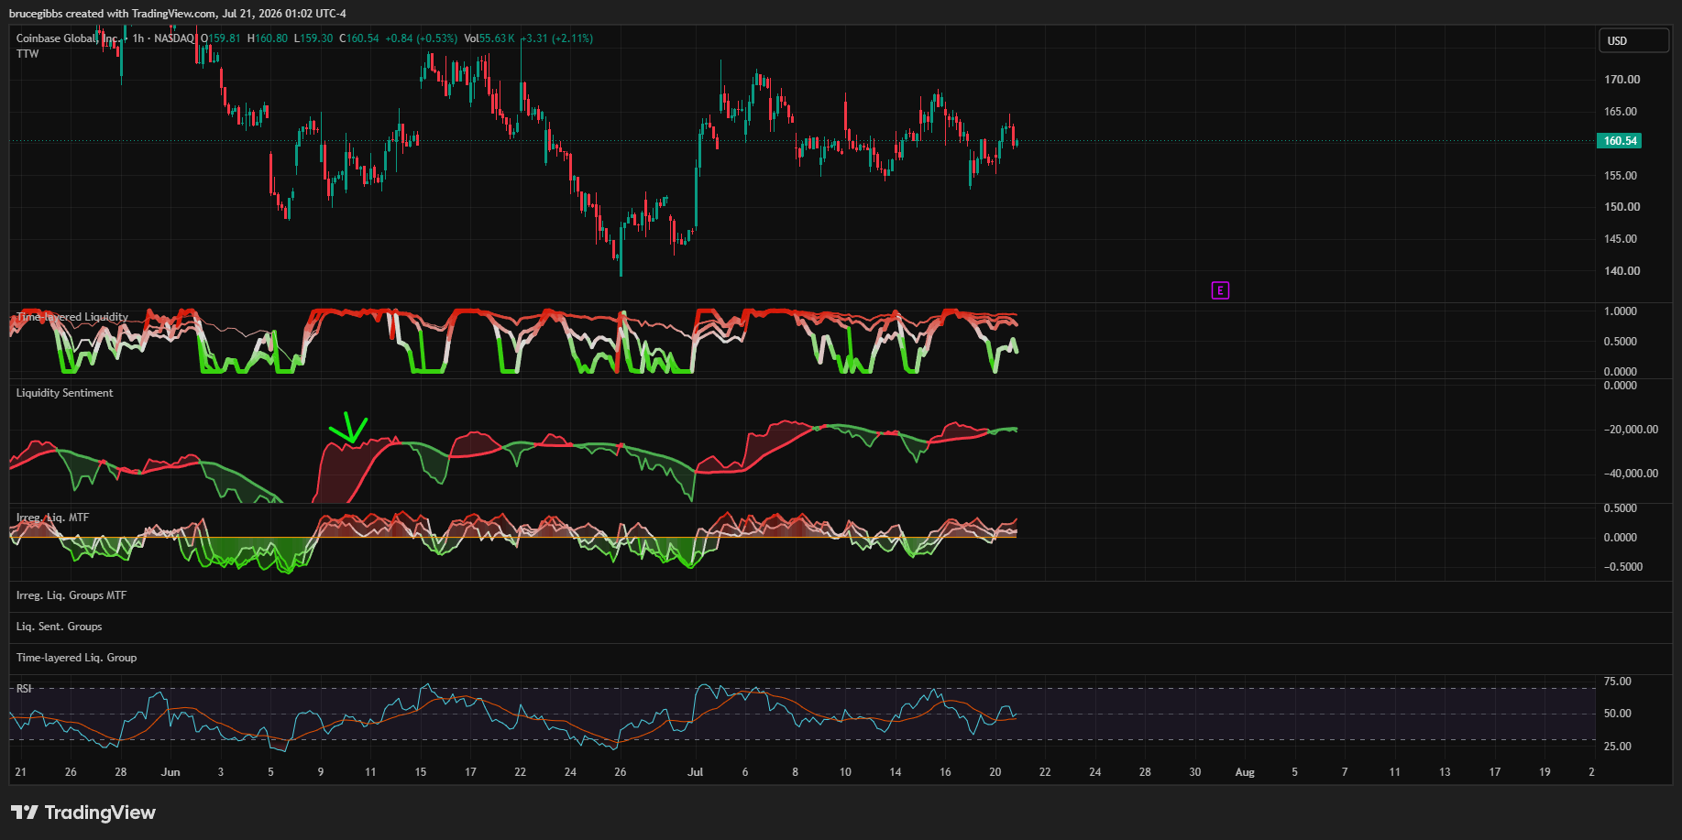Click the 1.0000 liquidity scale label
This screenshot has width=1682, height=840.
click(x=1621, y=311)
